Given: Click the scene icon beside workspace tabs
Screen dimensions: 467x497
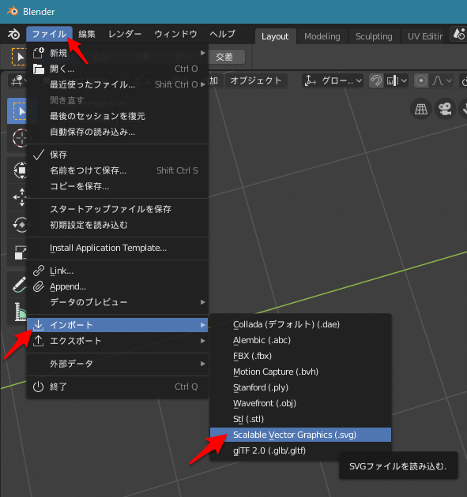Looking at the screenshot, I should click(x=459, y=34).
